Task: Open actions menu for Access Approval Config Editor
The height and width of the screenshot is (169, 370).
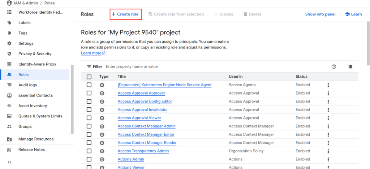Action: [328, 101]
